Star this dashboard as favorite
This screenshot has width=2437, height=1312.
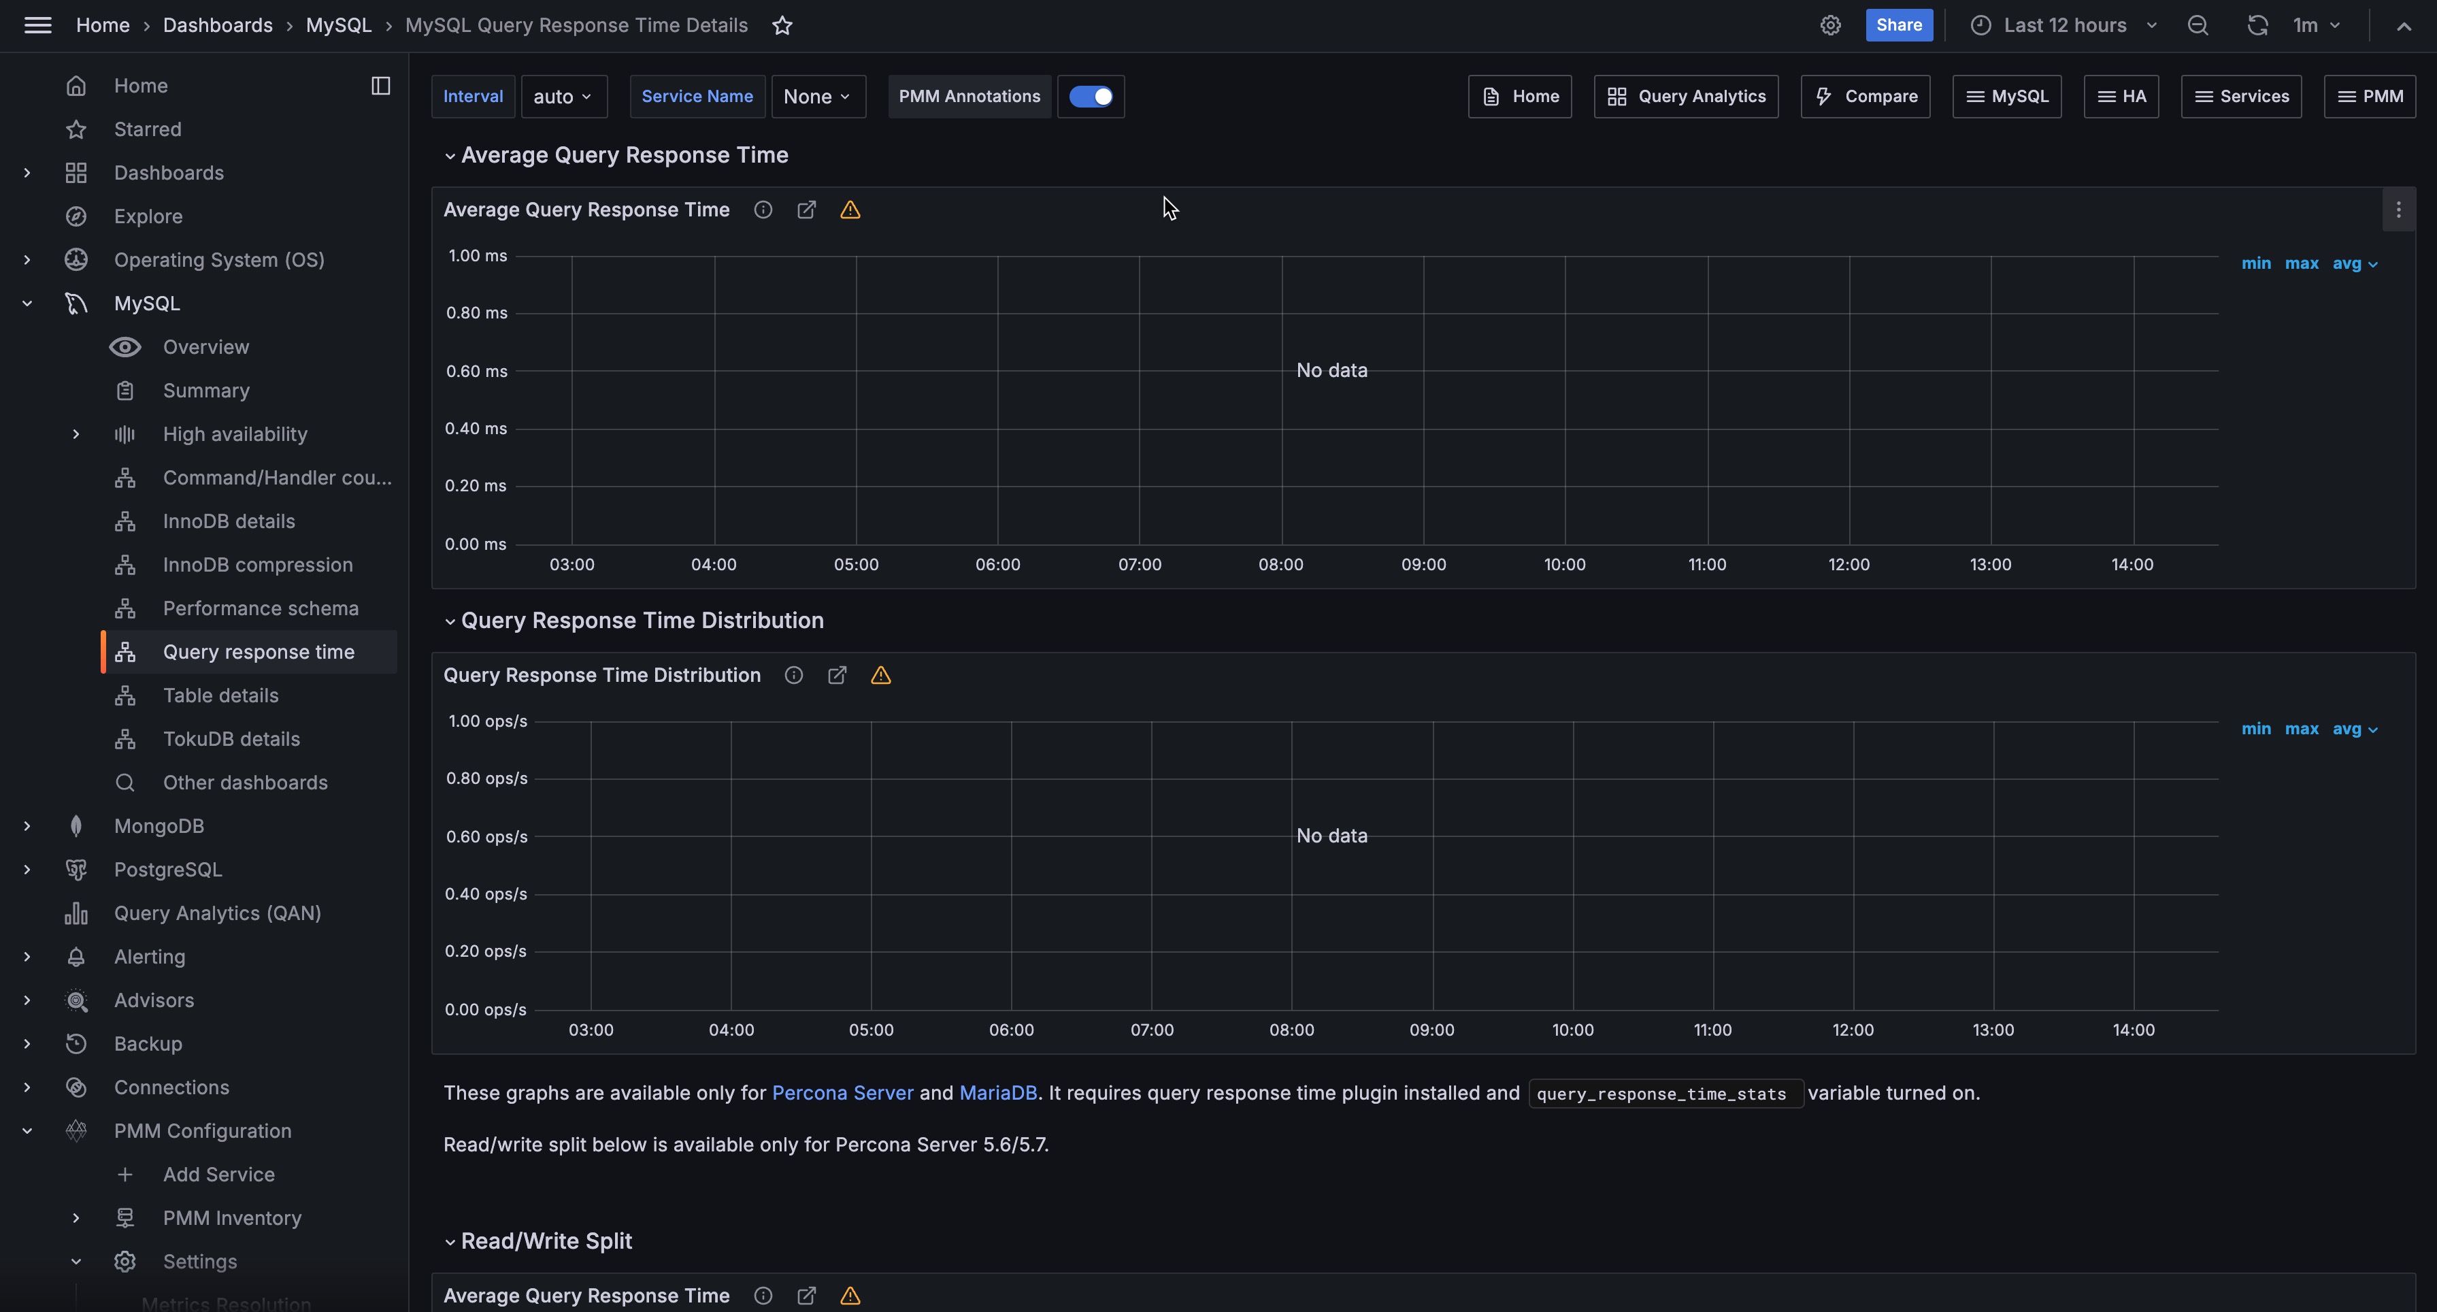click(782, 26)
